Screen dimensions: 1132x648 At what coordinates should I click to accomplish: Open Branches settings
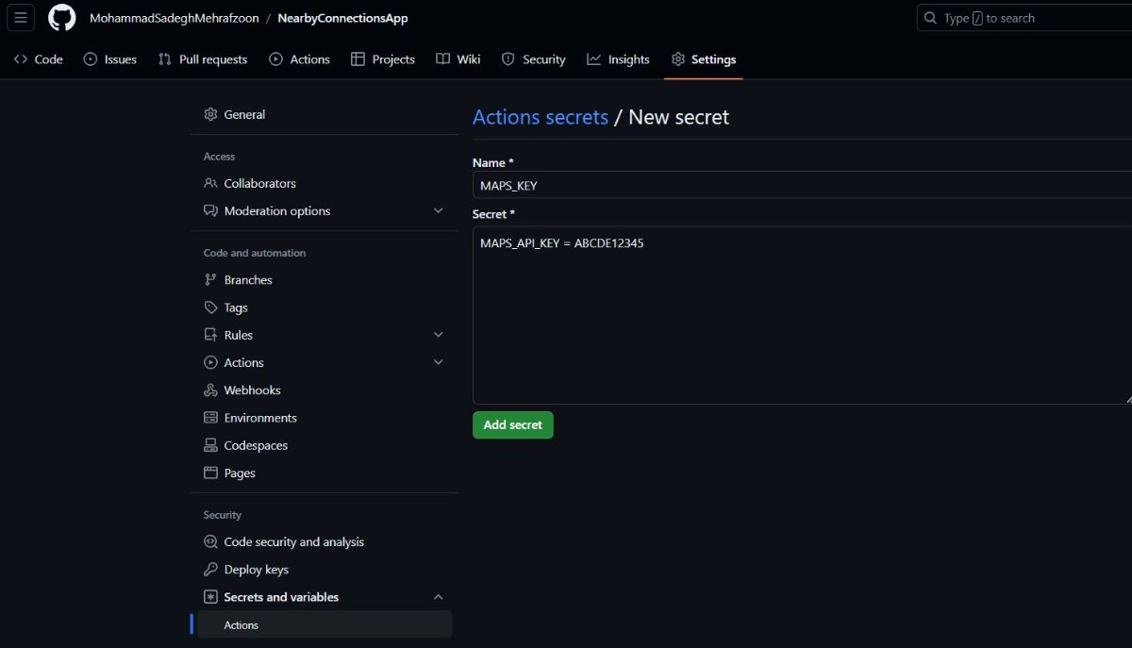(325, 280)
